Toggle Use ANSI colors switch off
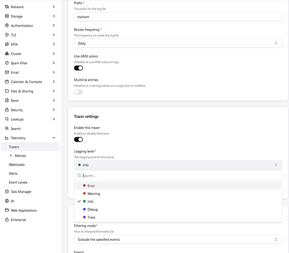This screenshot has width=289, height=253. 78,68
